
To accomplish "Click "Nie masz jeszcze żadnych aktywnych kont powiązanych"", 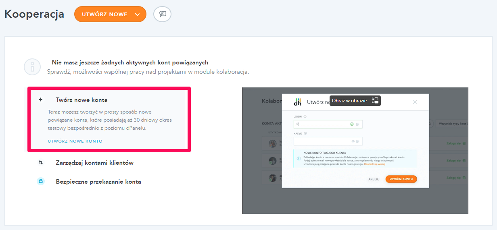I will tap(130, 62).
